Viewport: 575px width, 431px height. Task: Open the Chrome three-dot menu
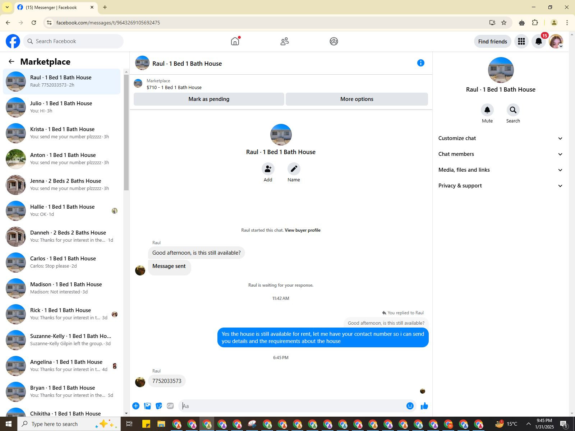[567, 23]
